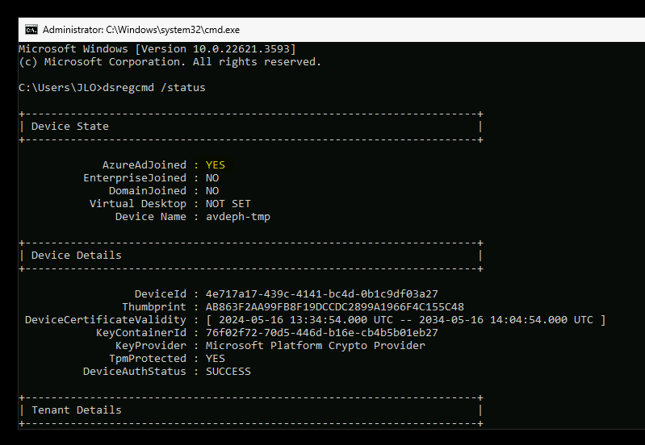Click the Windows version 10.0.22621.3593 line
The width and height of the screenshot is (645, 445).
pos(157,49)
